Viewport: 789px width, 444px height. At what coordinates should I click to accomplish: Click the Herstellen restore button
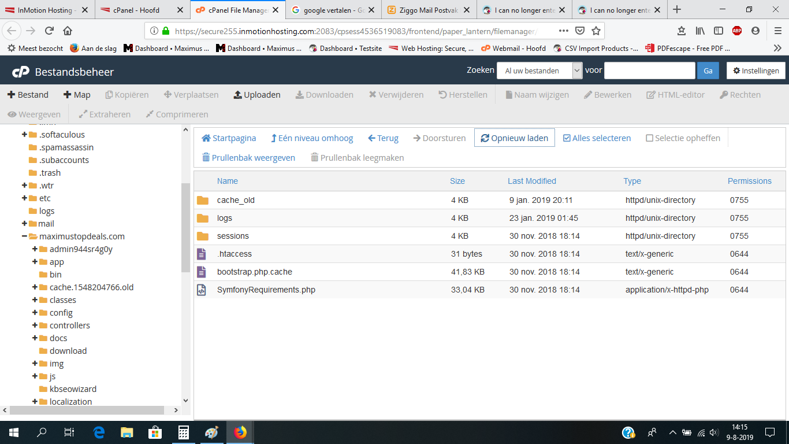tap(463, 95)
